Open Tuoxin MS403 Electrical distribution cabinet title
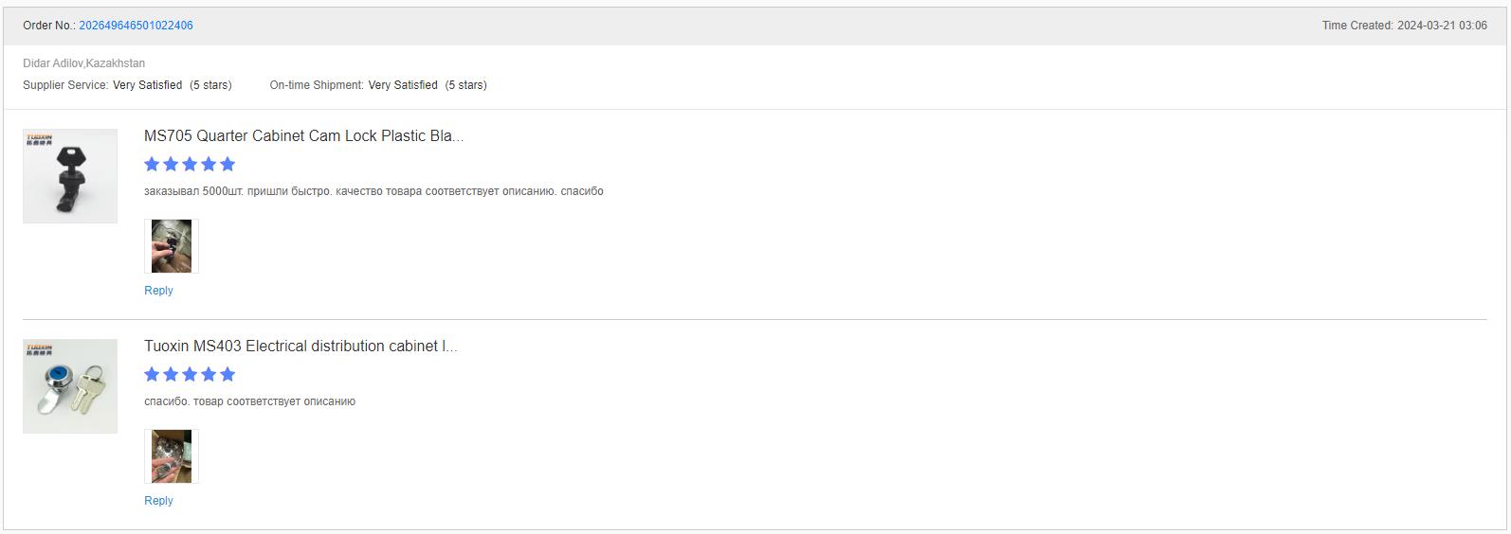 (x=300, y=346)
